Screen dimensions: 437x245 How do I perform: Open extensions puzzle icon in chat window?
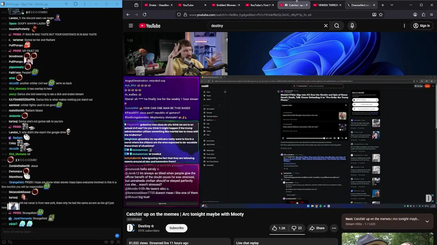click(x=75, y=4)
